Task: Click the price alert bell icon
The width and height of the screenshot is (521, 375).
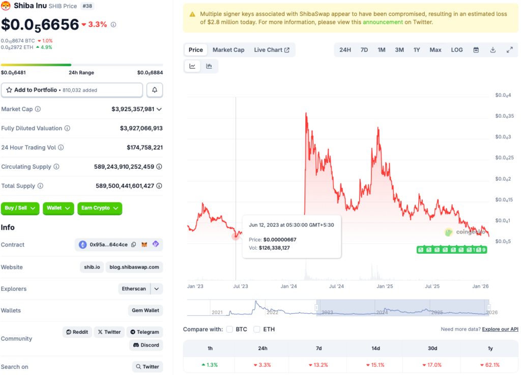Action: [155, 90]
